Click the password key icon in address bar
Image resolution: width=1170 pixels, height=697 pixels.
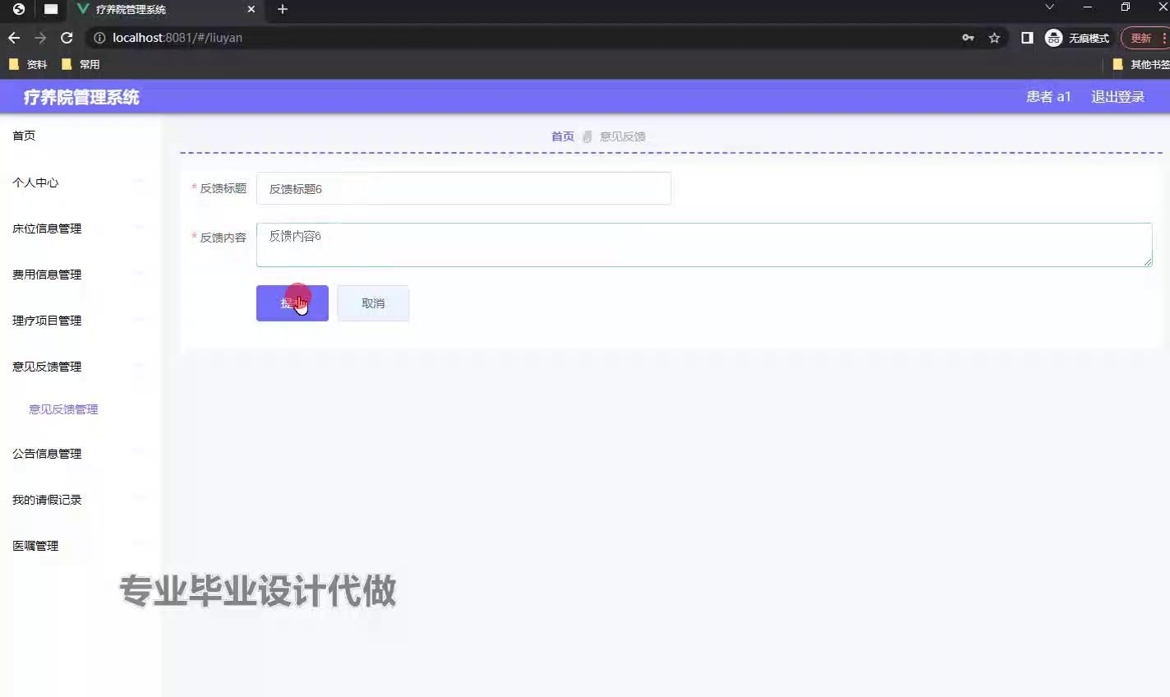(969, 37)
